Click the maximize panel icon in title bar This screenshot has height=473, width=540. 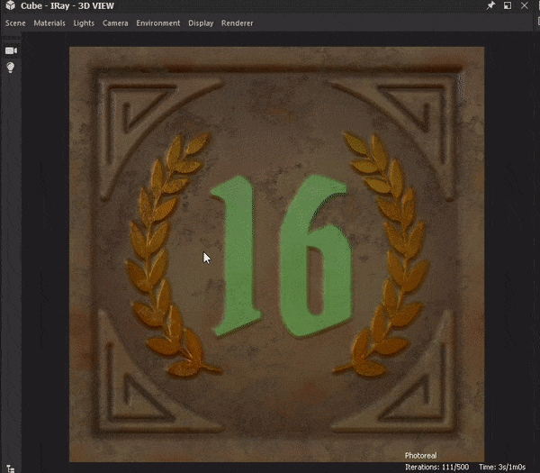coord(508,5)
